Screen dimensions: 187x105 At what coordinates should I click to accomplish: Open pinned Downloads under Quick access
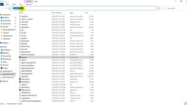(x=7, y=21)
